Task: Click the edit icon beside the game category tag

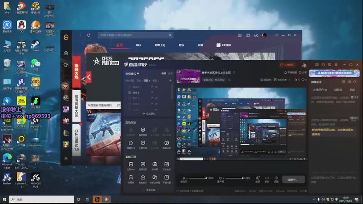Action: coord(230,80)
